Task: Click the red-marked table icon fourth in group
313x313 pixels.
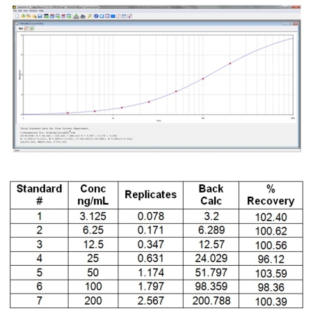Action: point(63,16)
